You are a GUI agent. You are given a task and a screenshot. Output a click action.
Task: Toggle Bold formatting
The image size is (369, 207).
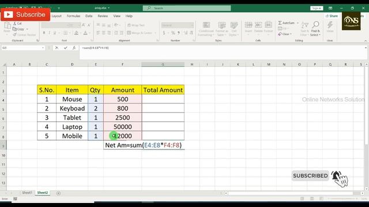pyautogui.click(x=44, y=33)
